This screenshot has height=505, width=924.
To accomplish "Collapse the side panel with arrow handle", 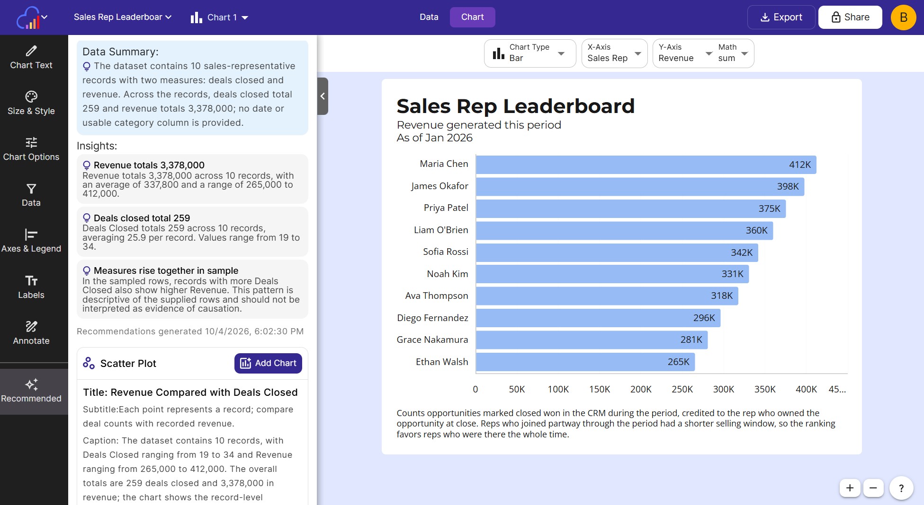I will click(x=323, y=96).
